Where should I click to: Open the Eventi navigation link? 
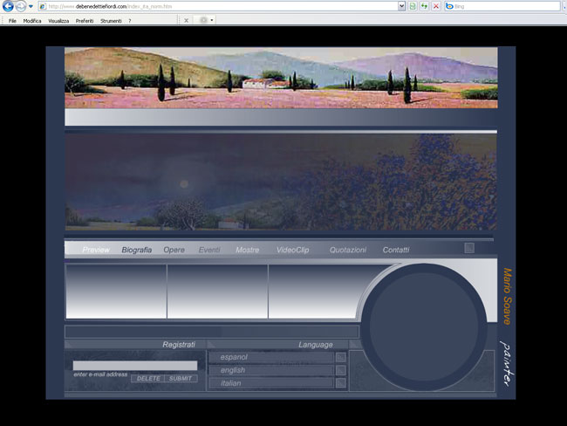(x=209, y=250)
